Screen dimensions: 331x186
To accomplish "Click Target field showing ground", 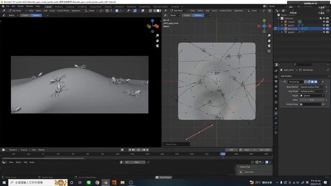I will (x=312, y=96).
